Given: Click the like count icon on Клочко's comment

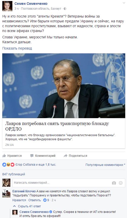Looking at the screenshot, I should point(45,200).
